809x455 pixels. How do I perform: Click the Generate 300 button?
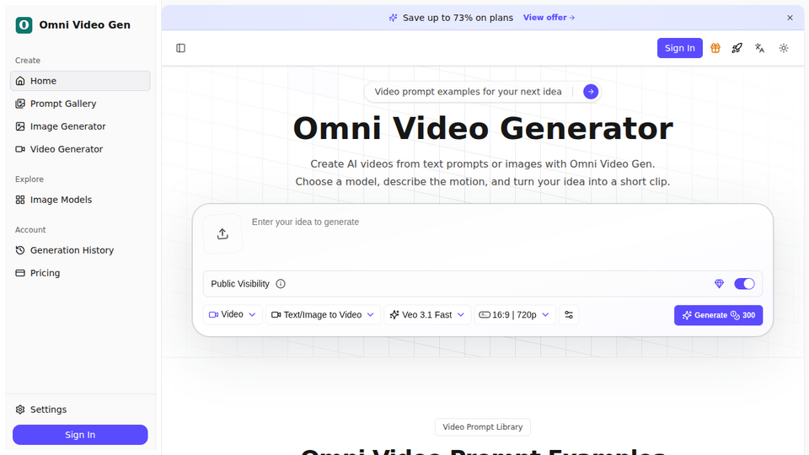click(x=718, y=315)
